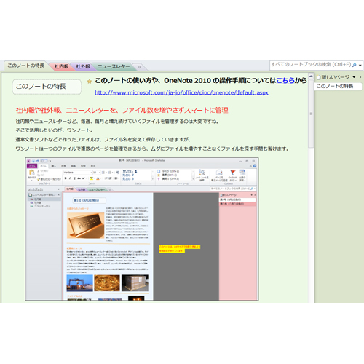Screen dimensions: 364x364
Task: Click the page title box このノートの特長
Action: point(47,87)
